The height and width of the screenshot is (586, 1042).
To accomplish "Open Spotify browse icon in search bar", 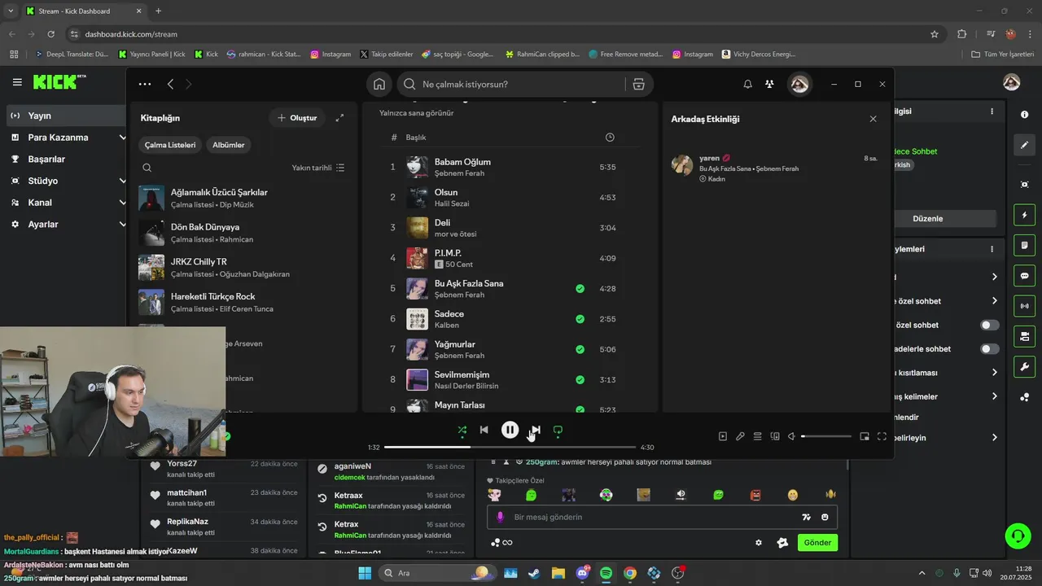I will tap(639, 84).
